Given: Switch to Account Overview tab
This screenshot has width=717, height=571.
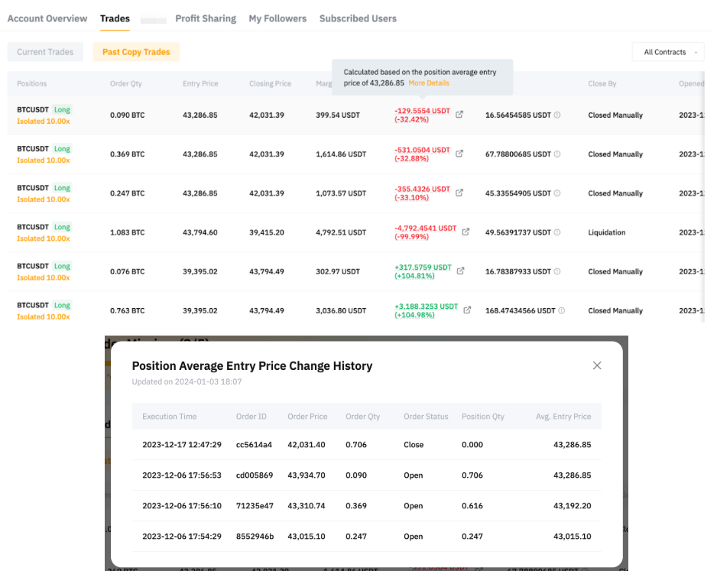Looking at the screenshot, I should [47, 18].
